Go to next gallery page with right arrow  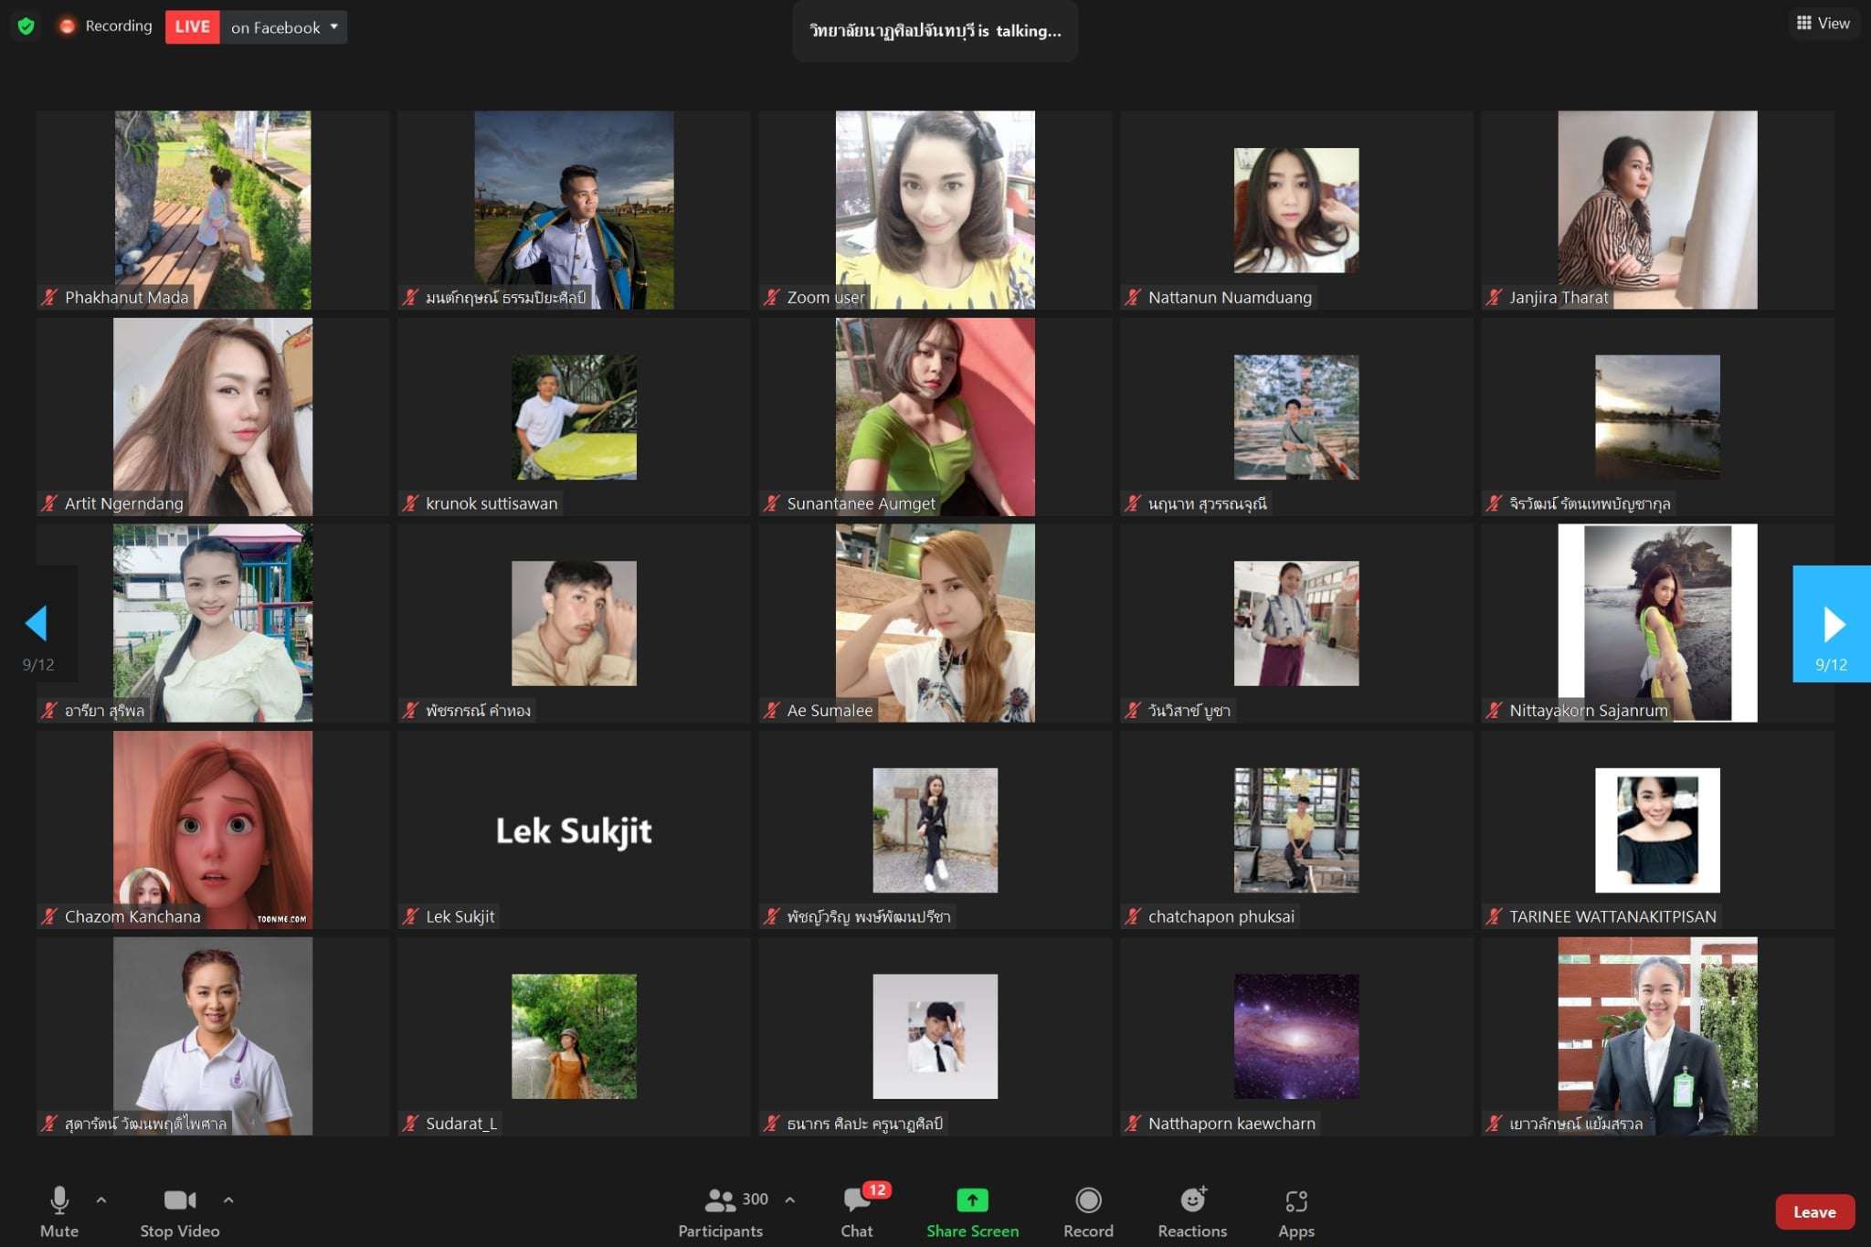coord(1832,624)
